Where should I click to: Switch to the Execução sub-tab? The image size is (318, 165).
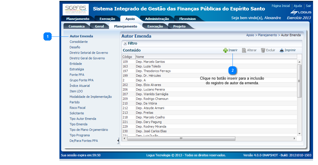point(155,26)
